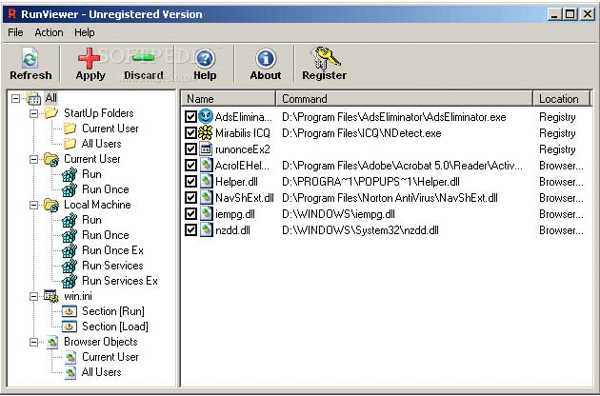Viewport: 600px width, 396px height.
Task: Maximize the RunViewer window
Action: (570, 14)
